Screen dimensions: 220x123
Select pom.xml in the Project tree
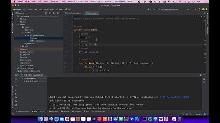pyautogui.click(x=26, y=63)
